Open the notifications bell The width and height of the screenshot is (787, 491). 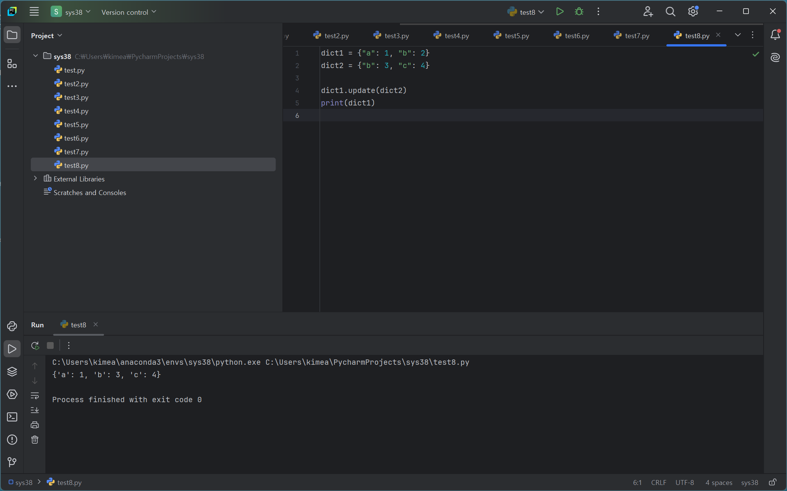click(775, 35)
